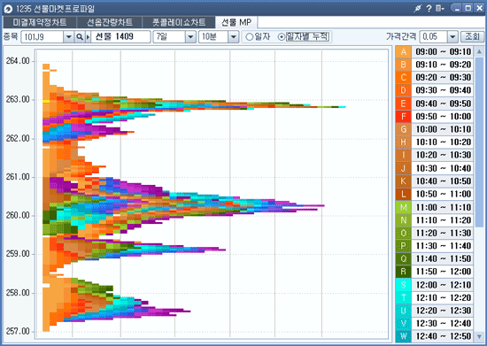Click the pin icon in the title bar
Viewport: 487px width, 346px height.
418,8
